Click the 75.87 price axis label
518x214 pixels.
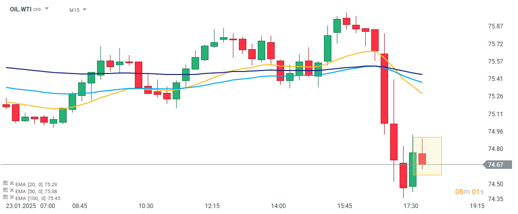[496, 26]
